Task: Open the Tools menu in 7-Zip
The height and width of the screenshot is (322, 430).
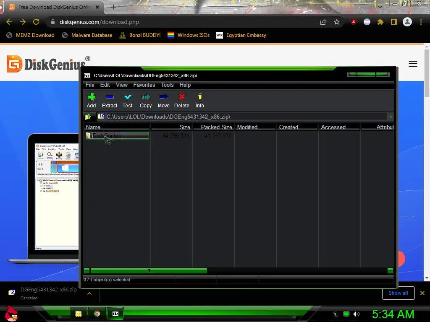Action: click(167, 85)
